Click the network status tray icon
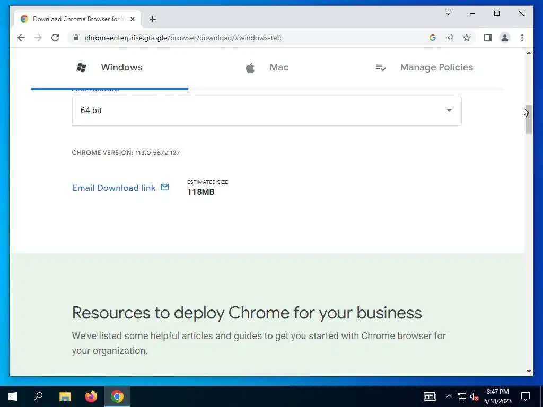This screenshot has width=543, height=407. (462, 396)
